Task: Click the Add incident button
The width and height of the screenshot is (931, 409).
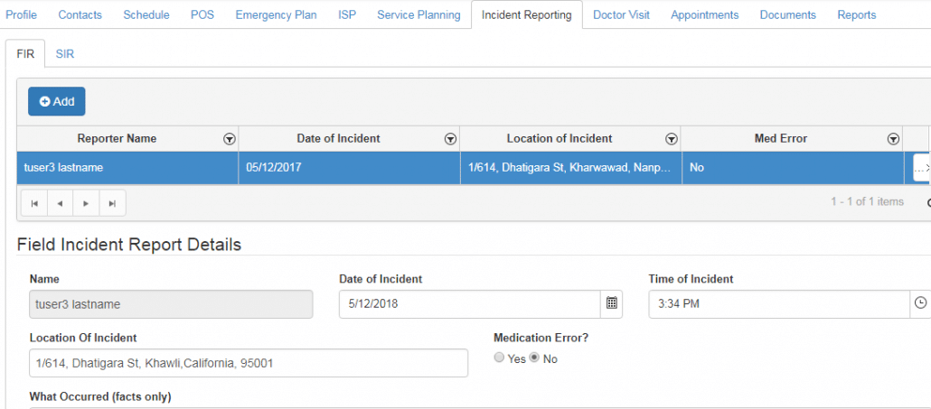Action: (x=56, y=101)
